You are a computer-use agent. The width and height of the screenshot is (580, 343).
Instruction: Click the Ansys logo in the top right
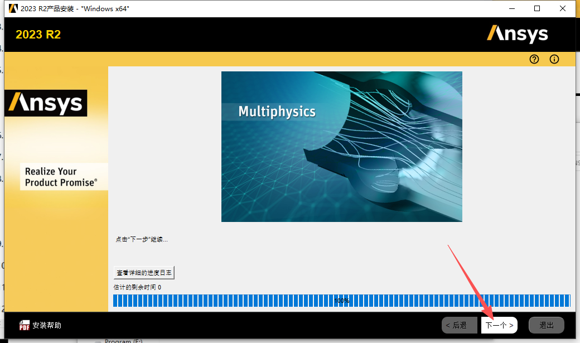pos(518,34)
